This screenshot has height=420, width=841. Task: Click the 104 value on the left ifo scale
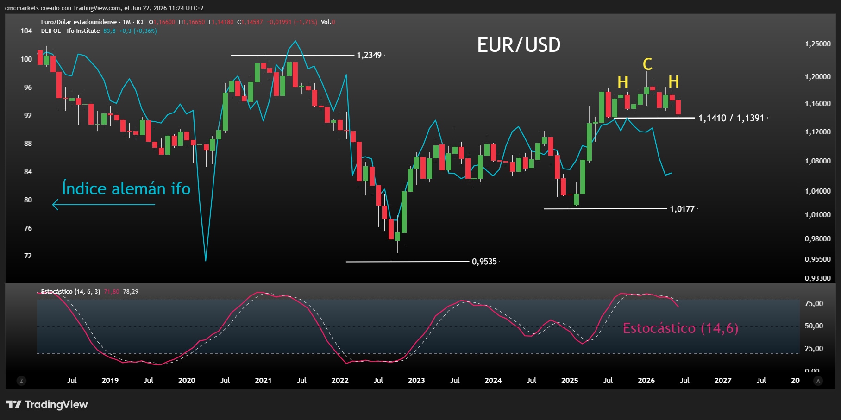tap(26, 31)
